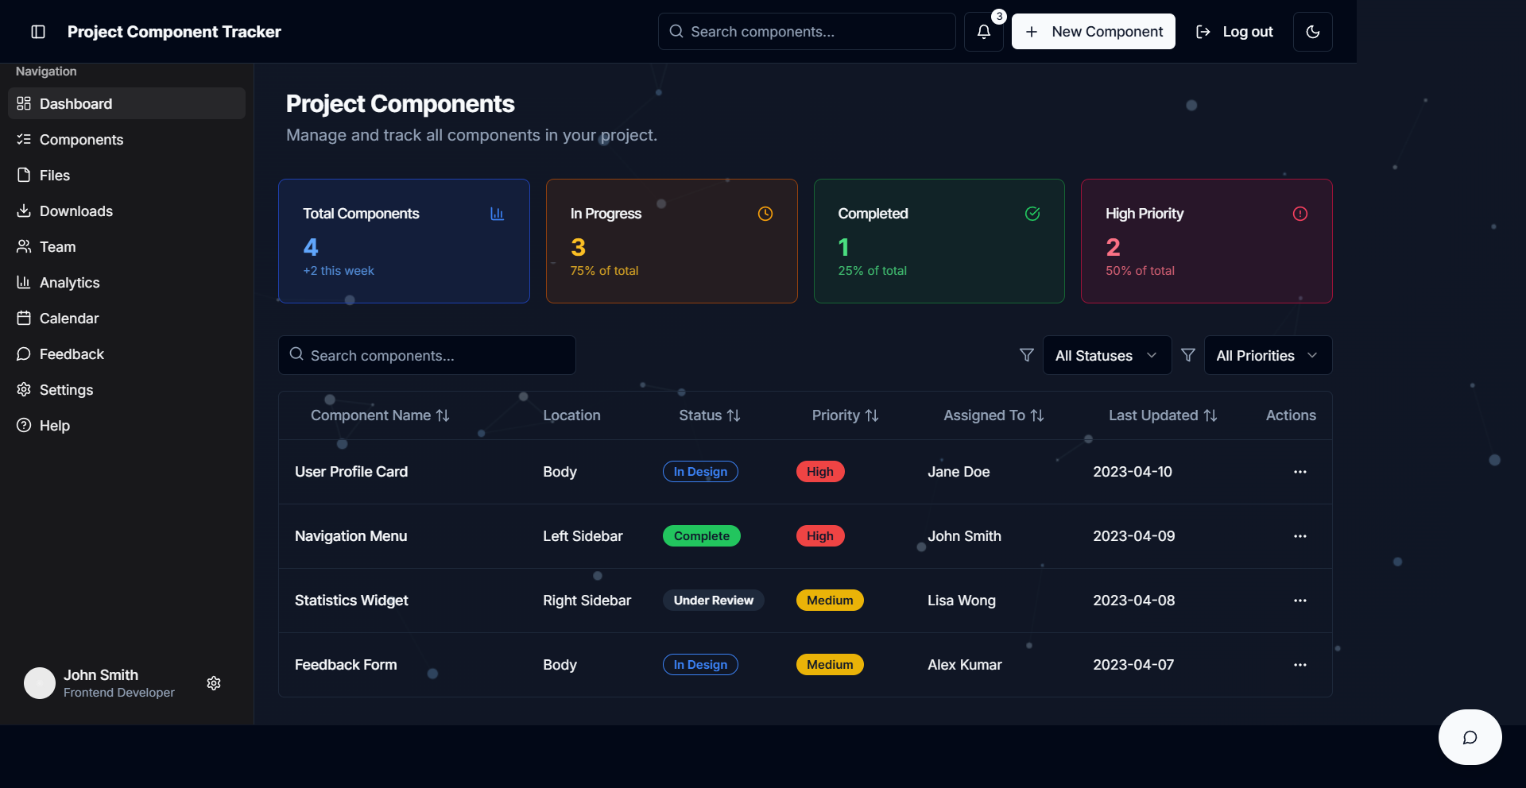
Task: Sort by Status column
Action: (710, 415)
